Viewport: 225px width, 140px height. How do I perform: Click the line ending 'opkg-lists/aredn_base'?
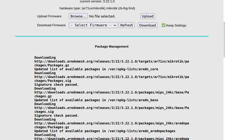coord(96,100)
